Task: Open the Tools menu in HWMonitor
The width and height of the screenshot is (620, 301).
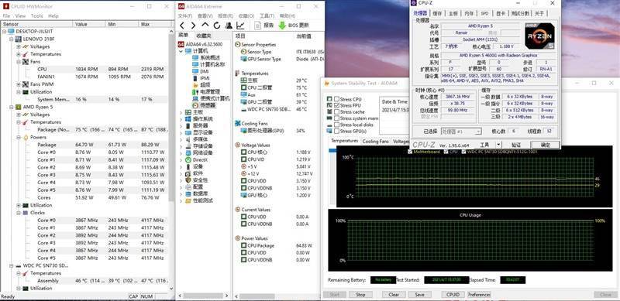Action: pyautogui.click(x=36, y=15)
